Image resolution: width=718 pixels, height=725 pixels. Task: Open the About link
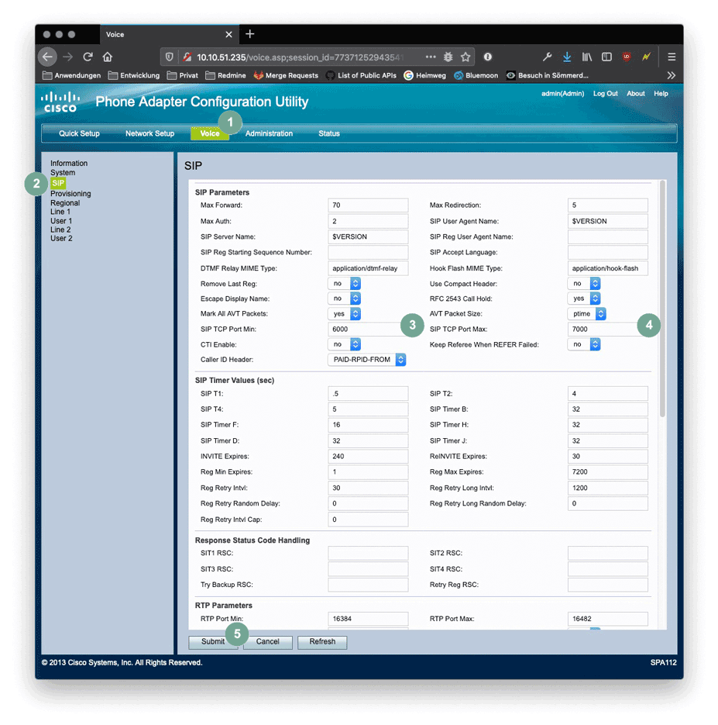coord(635,93)
